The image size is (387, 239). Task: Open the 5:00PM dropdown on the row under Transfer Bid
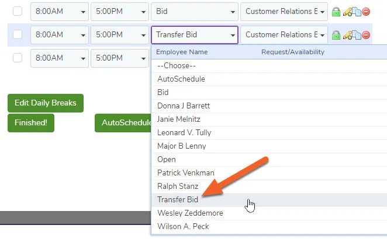tap(120, 58)
